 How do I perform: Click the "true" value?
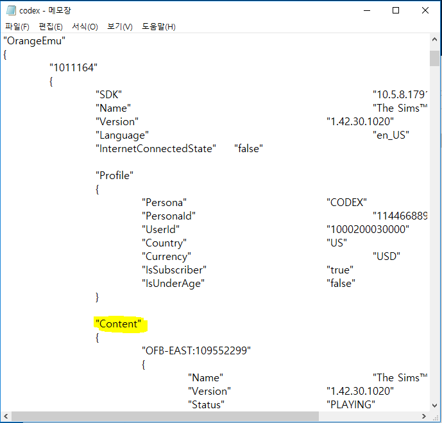339,270
